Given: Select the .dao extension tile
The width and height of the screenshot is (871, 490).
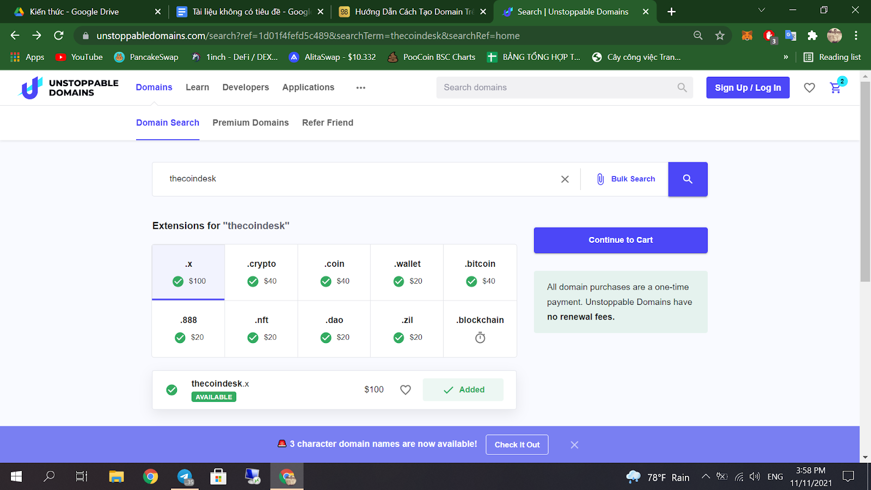Looking at the screenshot, I should [334, 329].
